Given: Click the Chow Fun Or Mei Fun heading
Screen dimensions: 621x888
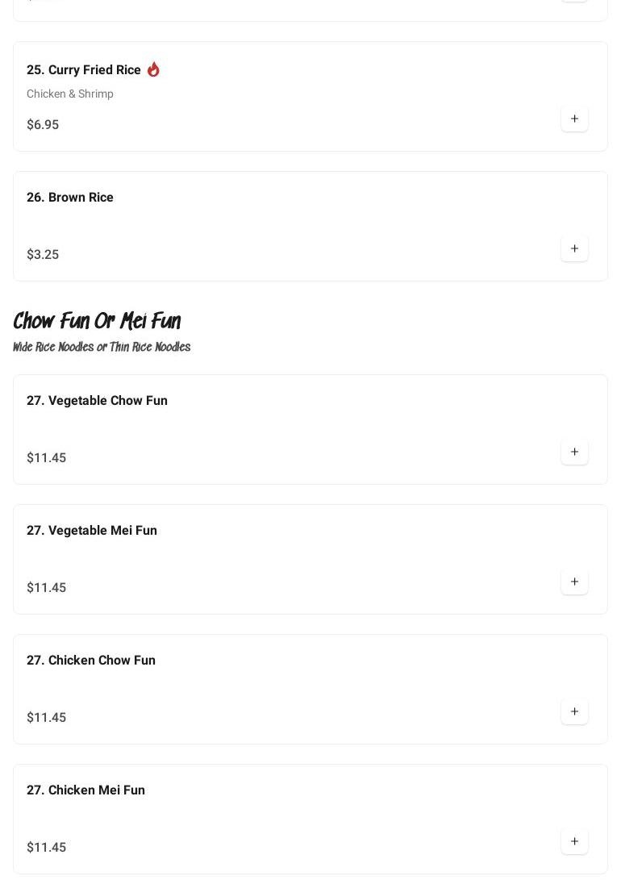Looking at the screenshot, I should coord(97,321).
